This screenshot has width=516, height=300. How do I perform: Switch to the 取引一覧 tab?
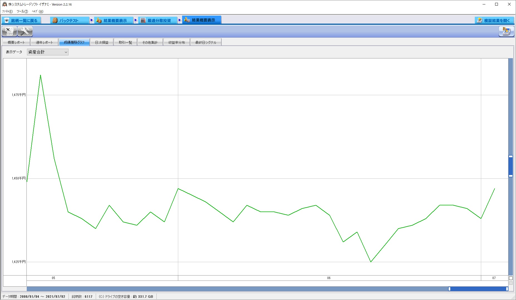125,42
